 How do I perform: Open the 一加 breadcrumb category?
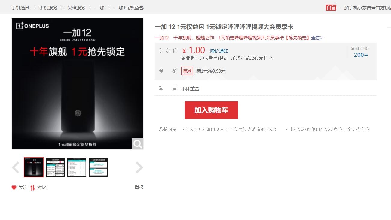[x=99, y=8]
